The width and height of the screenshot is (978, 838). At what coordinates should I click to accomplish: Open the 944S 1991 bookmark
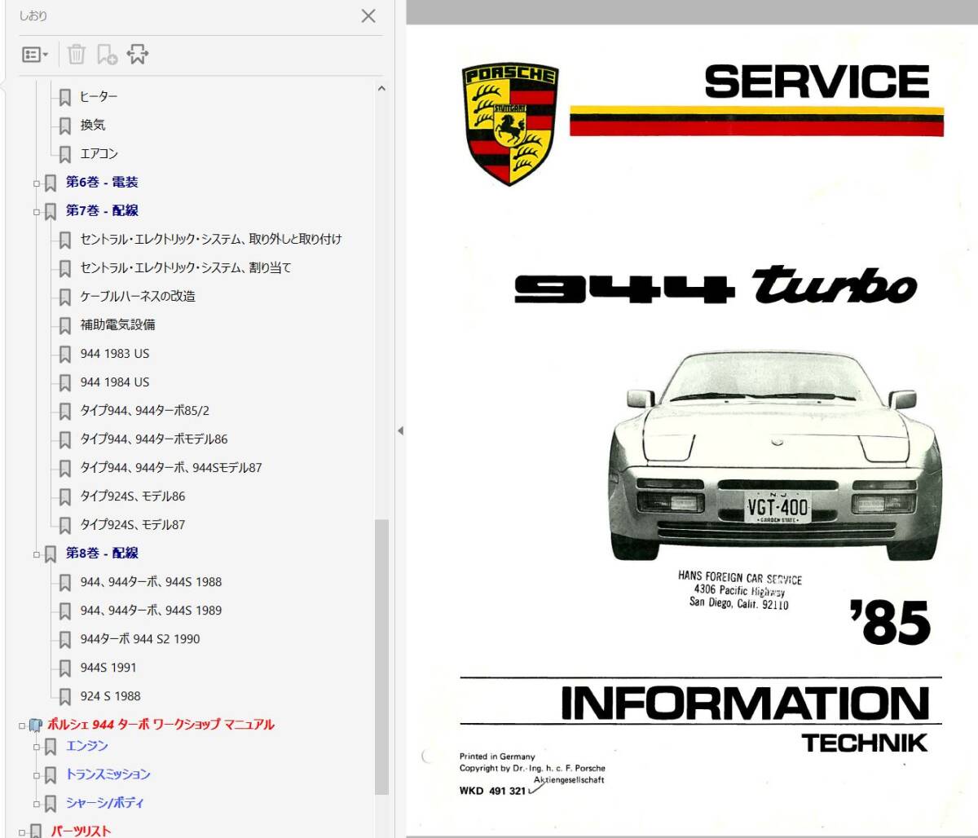tap(108, 667)
